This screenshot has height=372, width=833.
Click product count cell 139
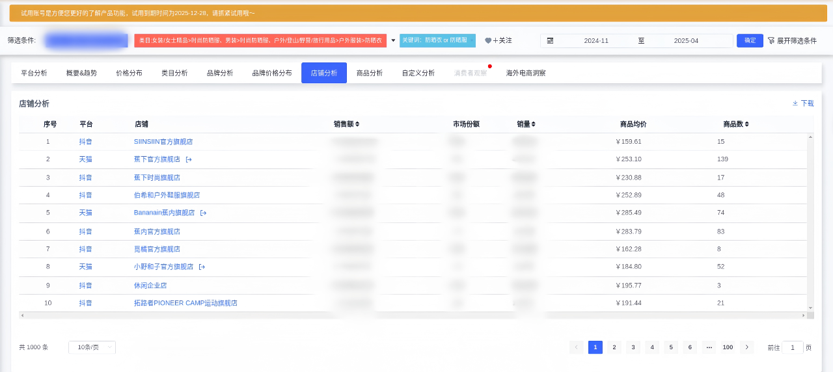(x=722, y=159)
